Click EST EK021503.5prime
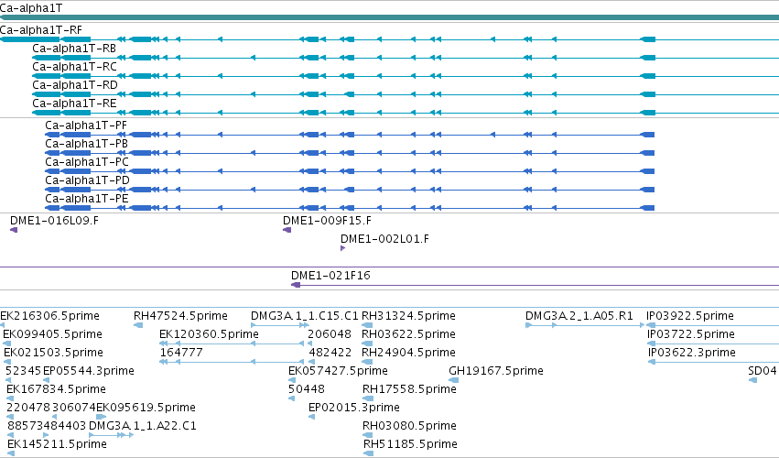The width and height of the screenshot is (779, 458). (54, 353)
